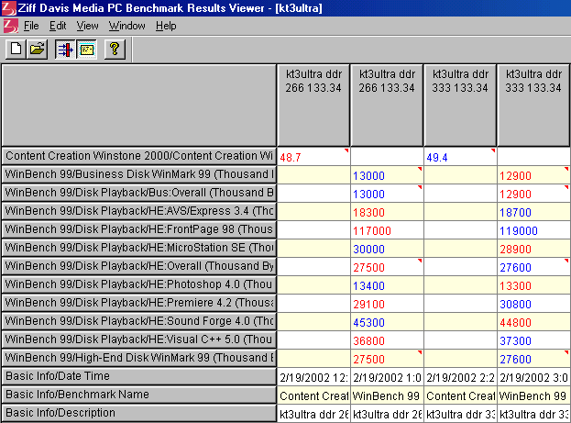Click 13000 in Business Disk WinMark row
Screen dimensions: 571x423
tap(387, 175)
